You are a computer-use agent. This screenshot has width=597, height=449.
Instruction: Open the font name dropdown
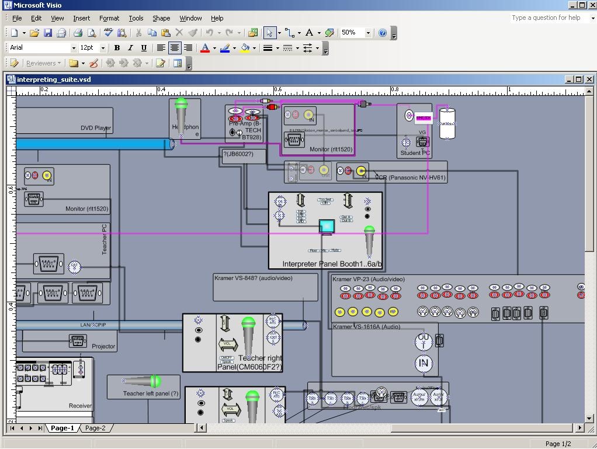74,48
